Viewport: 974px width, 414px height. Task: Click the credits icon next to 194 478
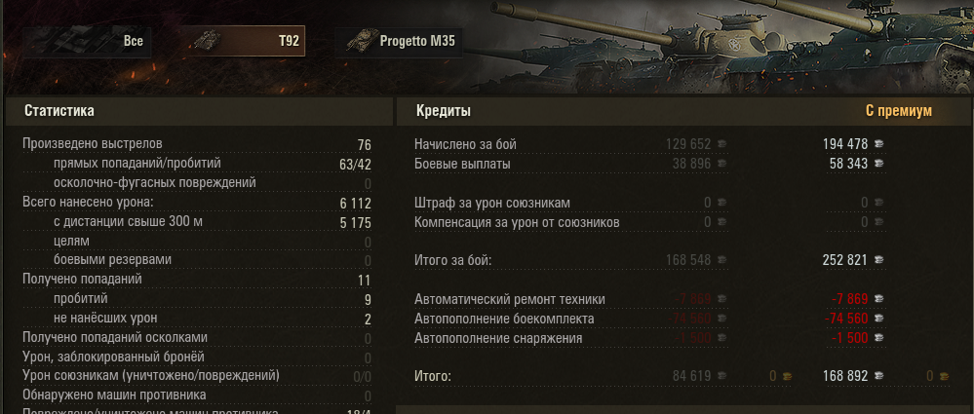click(x=879, y=144)
